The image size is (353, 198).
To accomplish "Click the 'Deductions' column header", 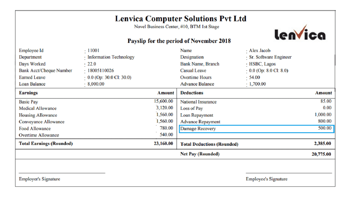I will click(192, 93).
